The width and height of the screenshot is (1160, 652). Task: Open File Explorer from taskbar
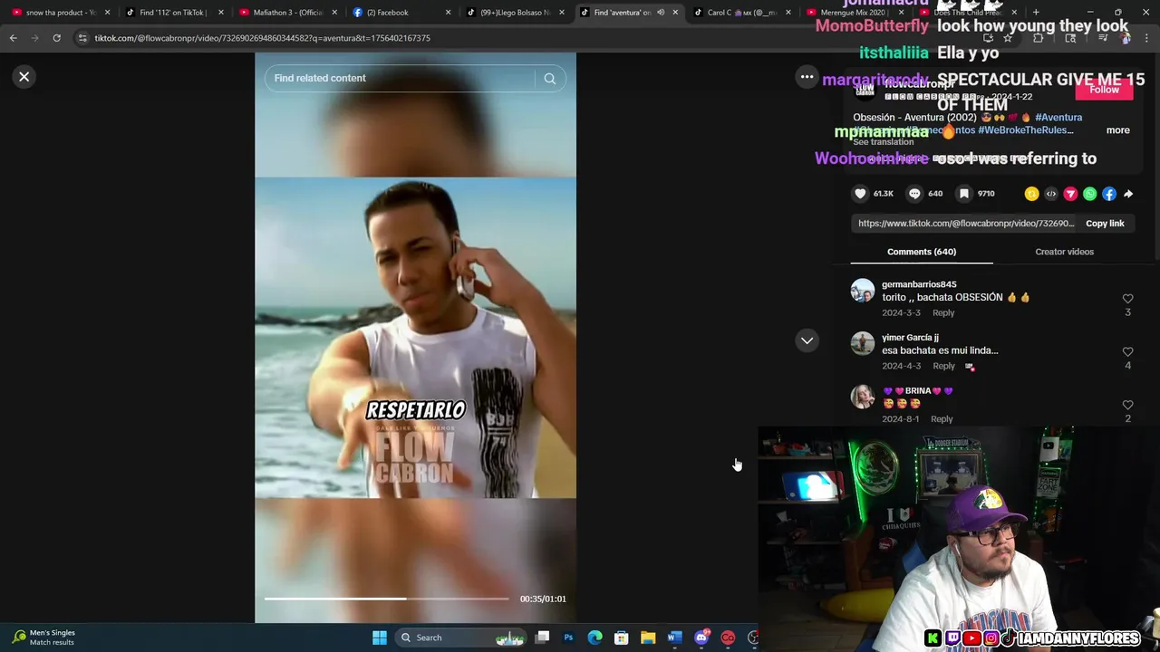(x=648, y=638)
